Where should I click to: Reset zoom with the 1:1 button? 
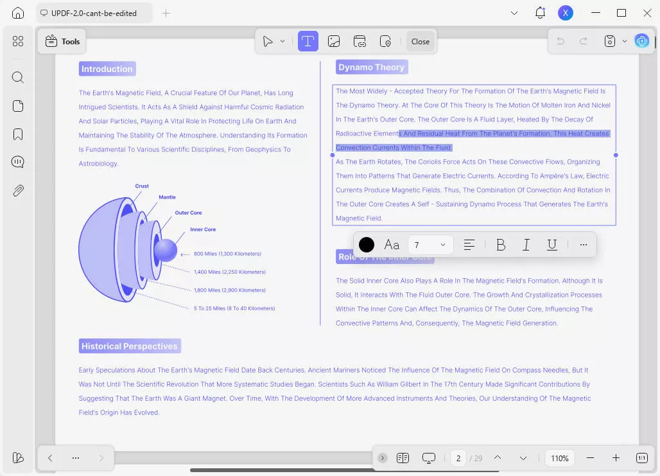click(641, 458)
